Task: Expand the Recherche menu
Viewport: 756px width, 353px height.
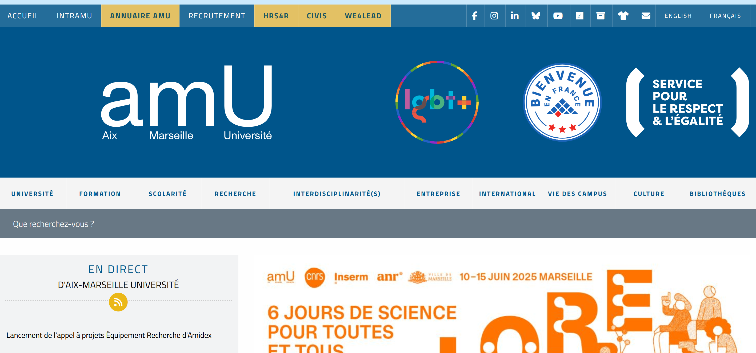Action: (235, 194)
